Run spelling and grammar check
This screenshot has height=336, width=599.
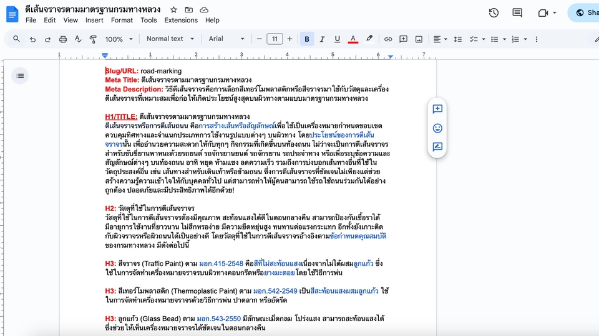(78, 39)
